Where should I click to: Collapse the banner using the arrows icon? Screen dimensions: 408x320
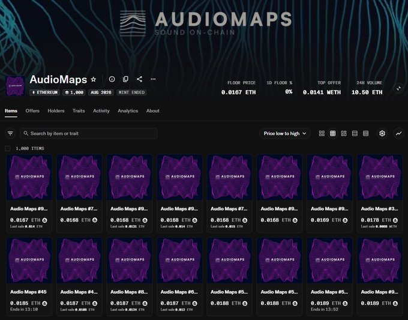pos(398,88)
